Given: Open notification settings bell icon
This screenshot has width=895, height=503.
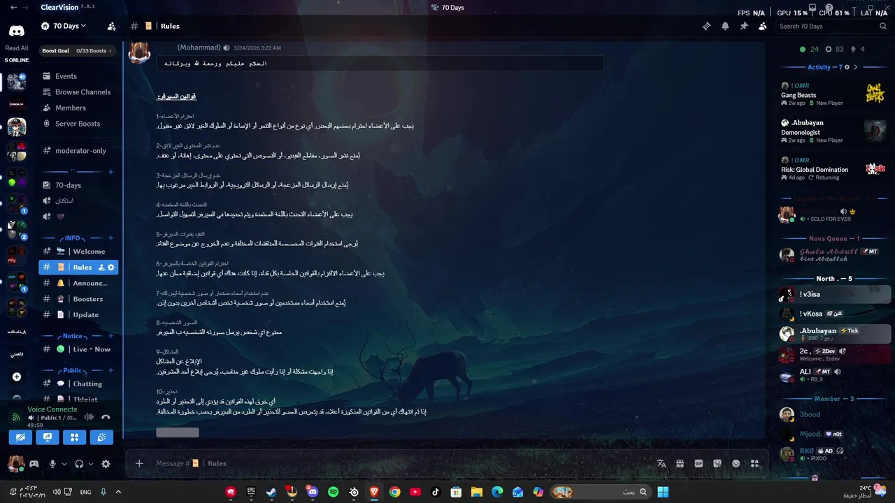Looking at the screenshot, I should 725,26.
